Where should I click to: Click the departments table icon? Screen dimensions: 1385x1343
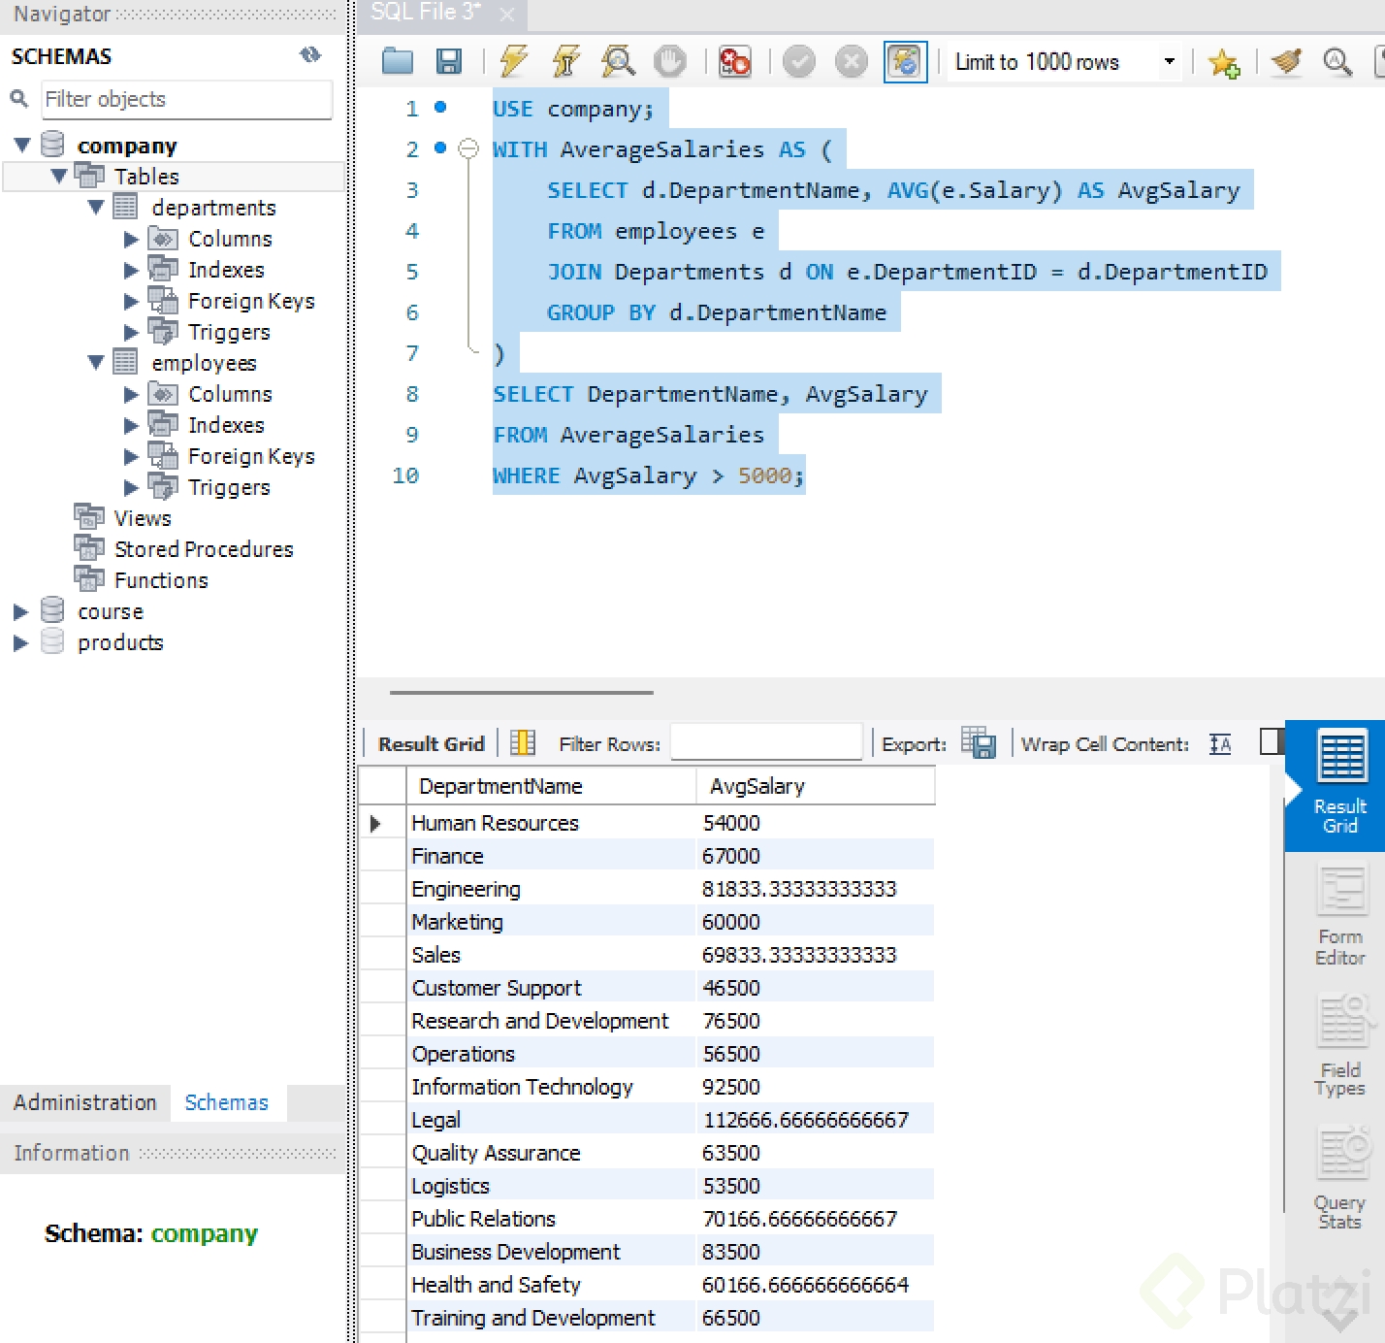pos(125,207)
